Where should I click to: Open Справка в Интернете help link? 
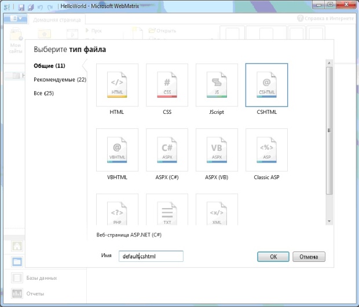click(x=325, y=19)
